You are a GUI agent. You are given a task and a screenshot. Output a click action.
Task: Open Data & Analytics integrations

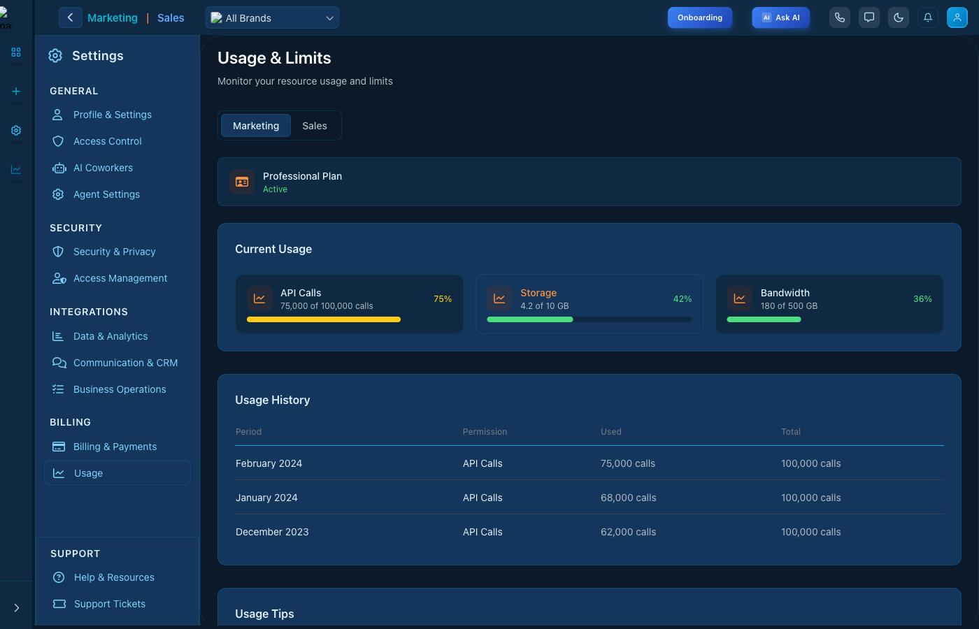(117, 336)
